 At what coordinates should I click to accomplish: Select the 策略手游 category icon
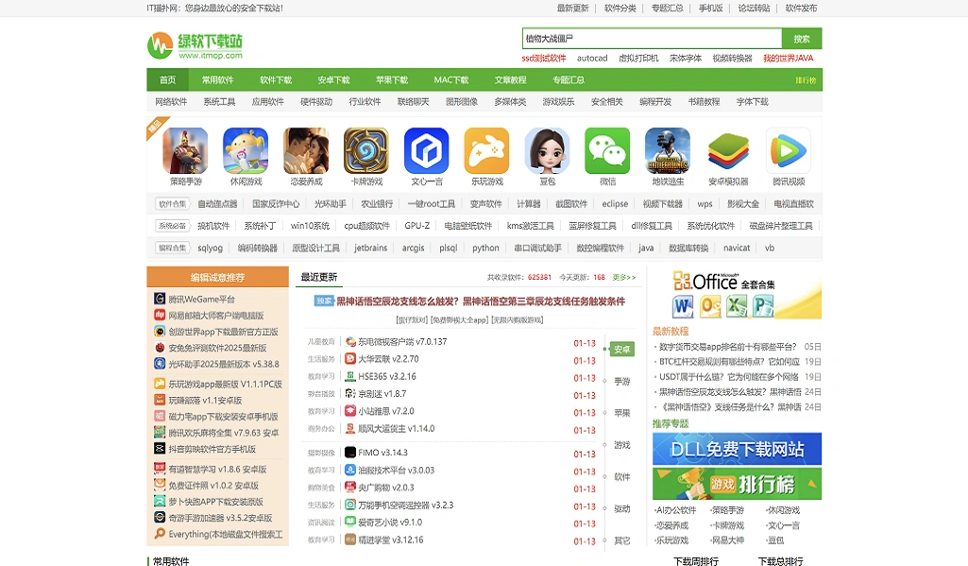pos(184,152)
